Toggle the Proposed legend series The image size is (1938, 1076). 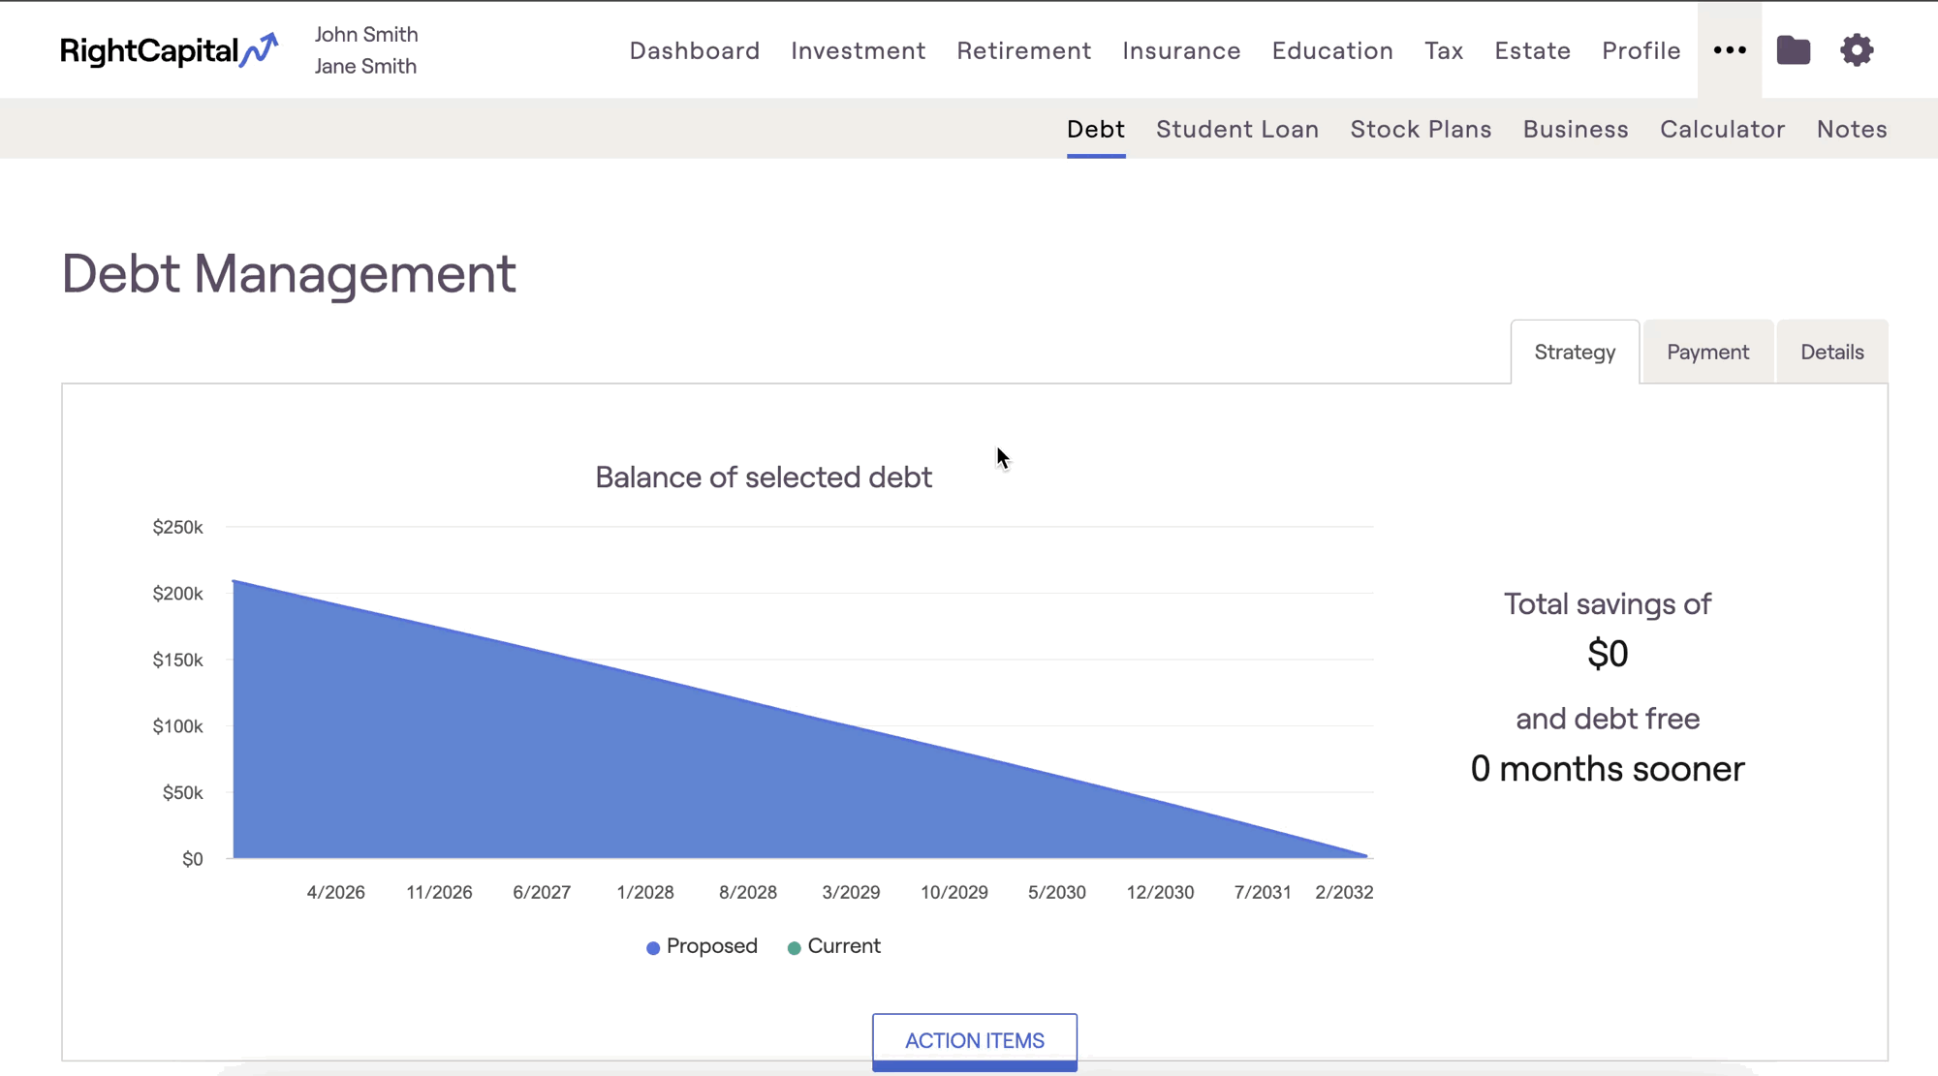pos(703,946)
